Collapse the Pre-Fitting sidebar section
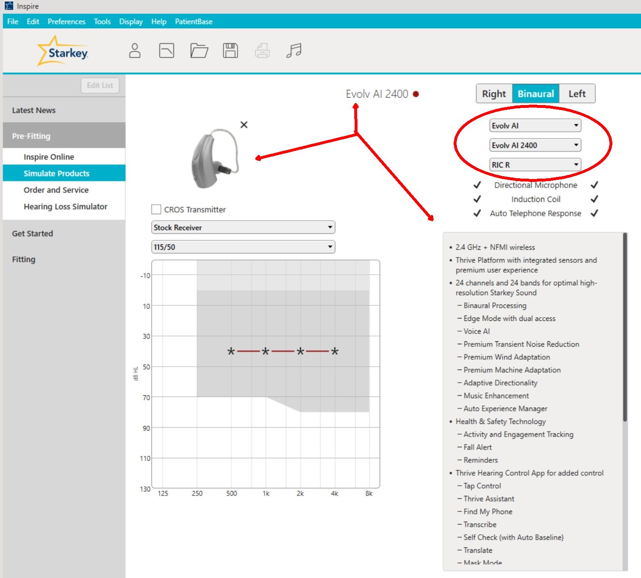This screenshot has height=578, width=641. click(x=64, y=136)
